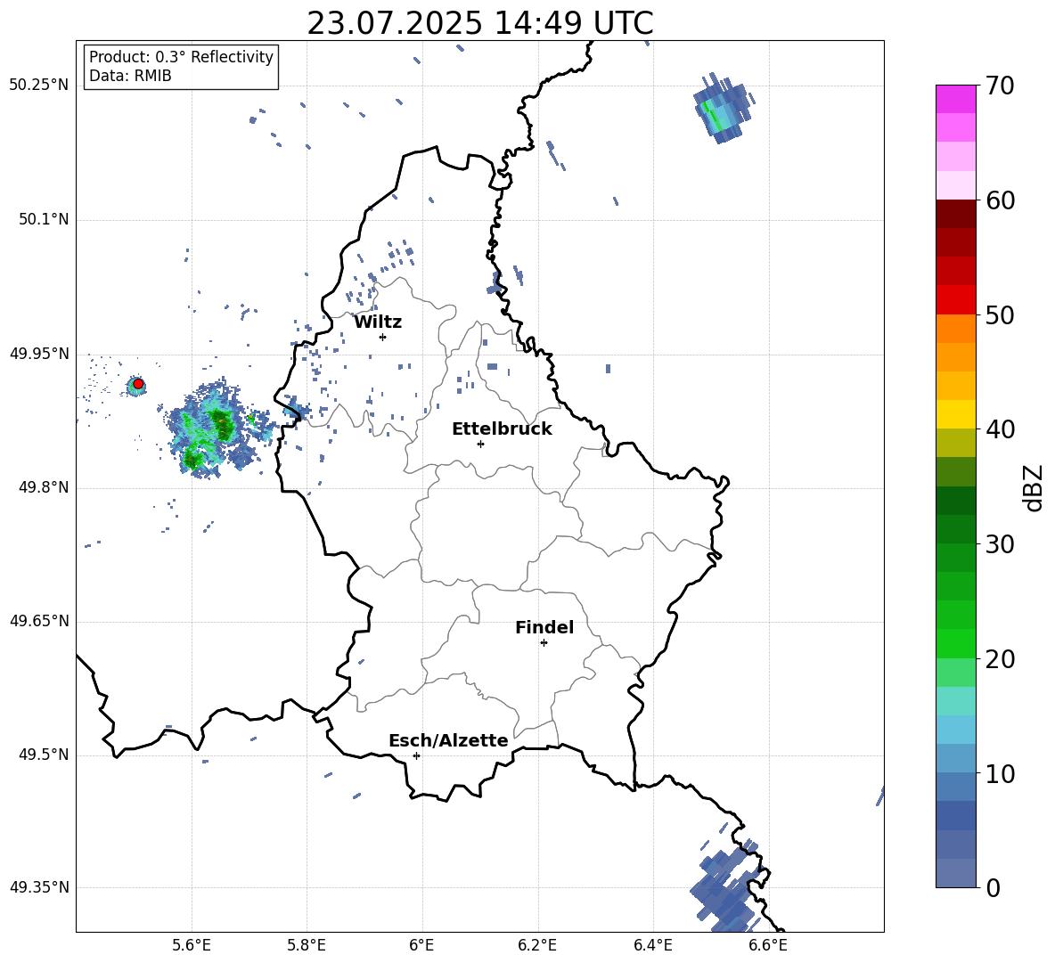Click the 5.8°E longitude label

point(307,945)
